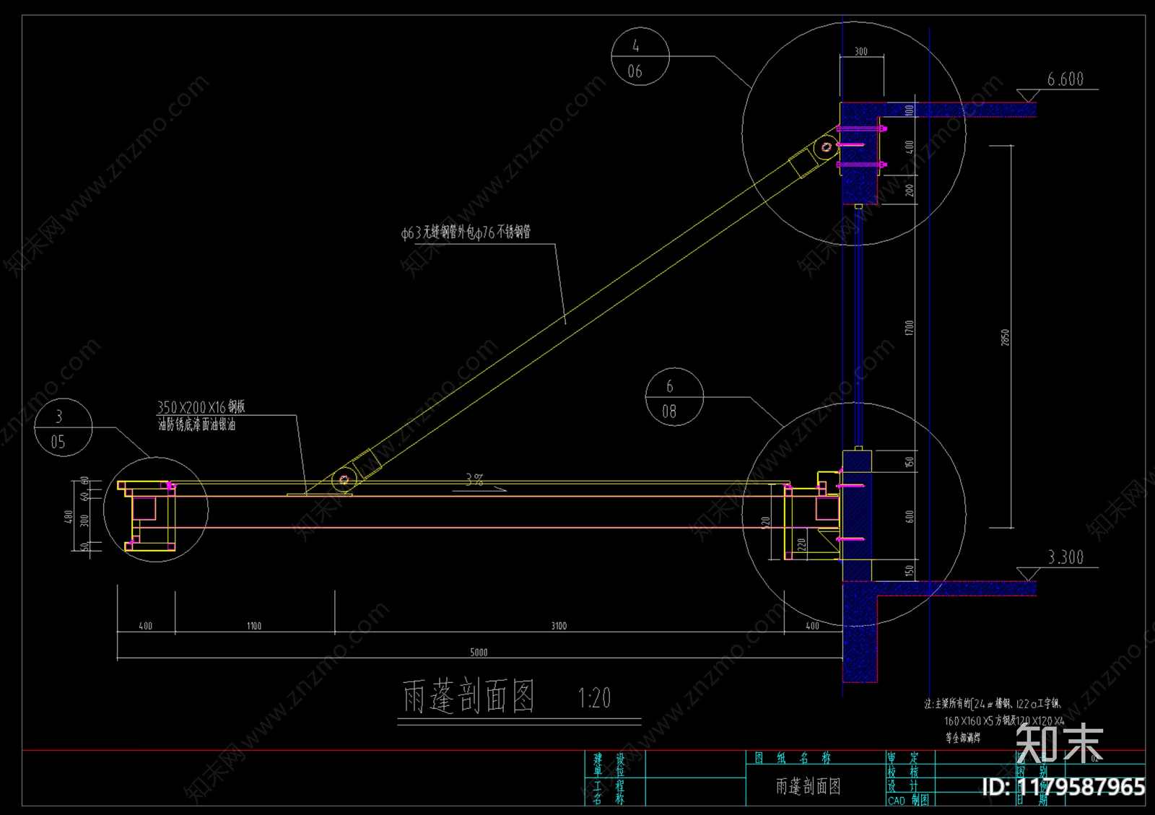Select the '工程名称' title block label

pyautogui.click(x=609, y=793)
